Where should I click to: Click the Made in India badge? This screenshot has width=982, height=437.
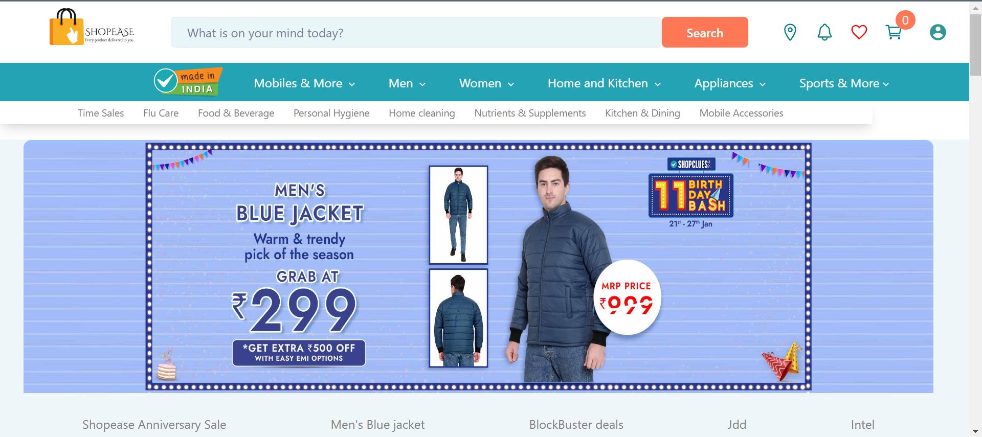point(188,82)
